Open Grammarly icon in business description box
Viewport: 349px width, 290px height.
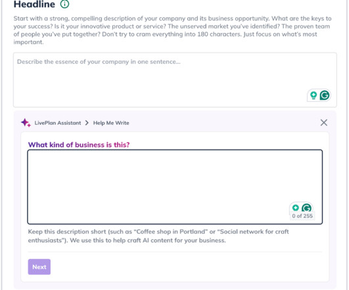(306, 208)
